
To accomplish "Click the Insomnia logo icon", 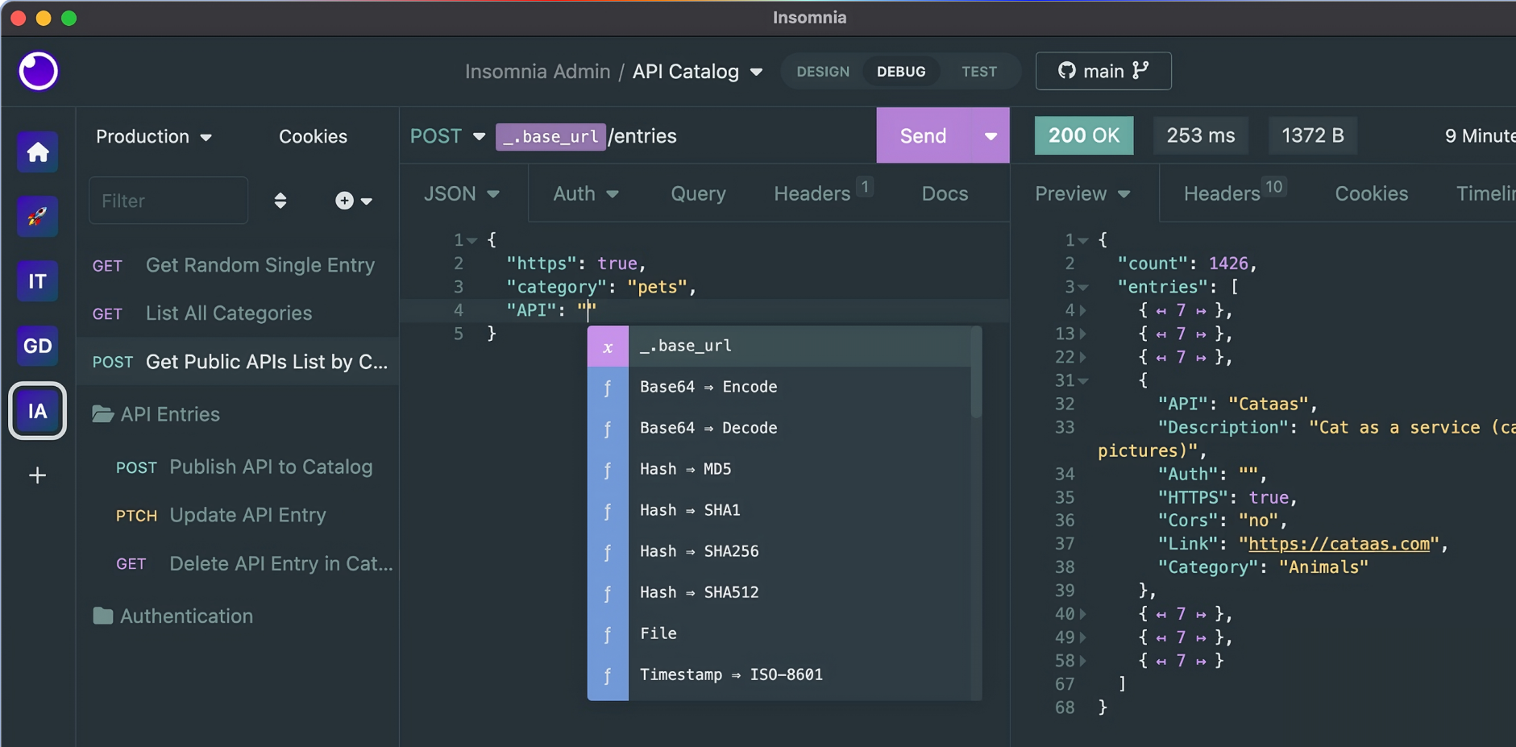I will 38,71.
